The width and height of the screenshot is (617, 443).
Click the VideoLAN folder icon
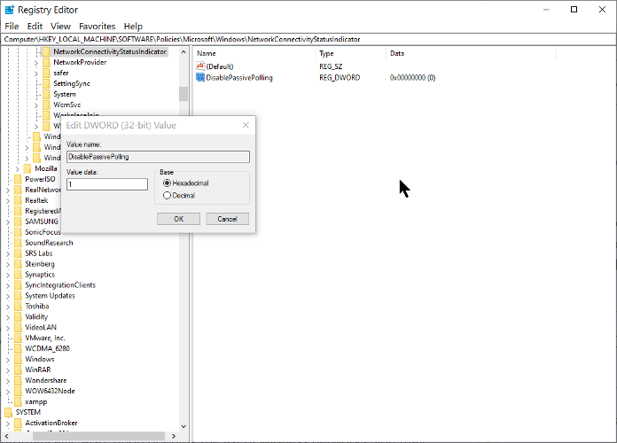18,327
